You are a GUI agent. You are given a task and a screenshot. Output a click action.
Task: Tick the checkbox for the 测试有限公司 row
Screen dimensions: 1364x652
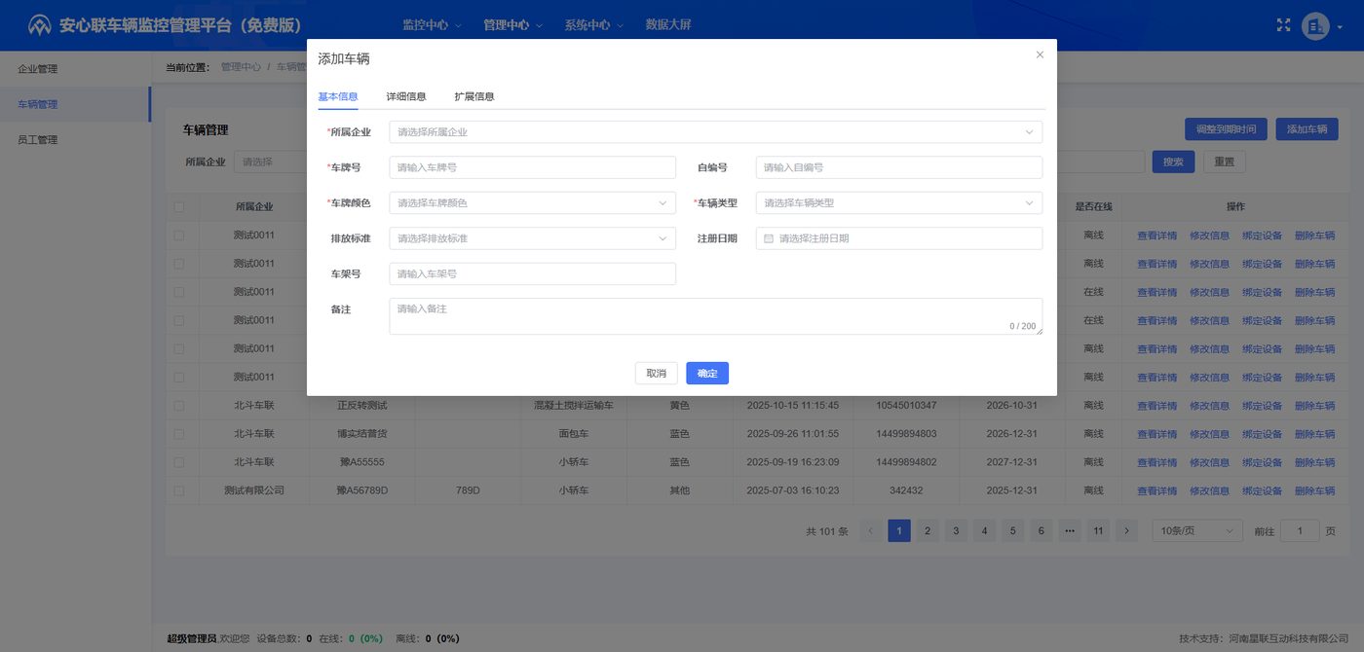point(178,490)
